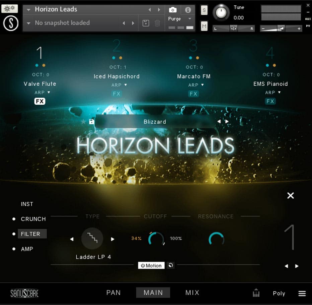
Task: Switch to the PAN tab
Action: 113,293
